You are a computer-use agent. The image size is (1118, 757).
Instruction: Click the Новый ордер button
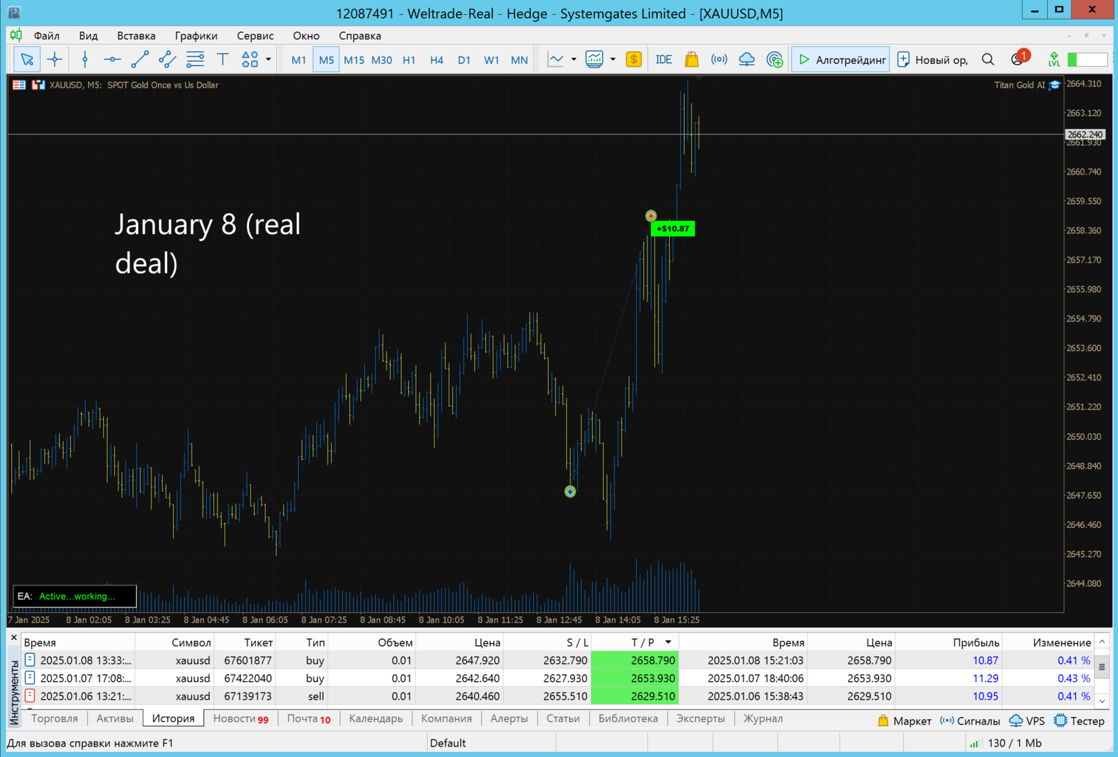coord(933,60)
